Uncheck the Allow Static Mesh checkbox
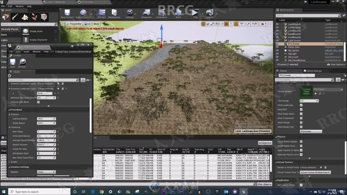This screenshot has height=195, width=347. point(301,114)
